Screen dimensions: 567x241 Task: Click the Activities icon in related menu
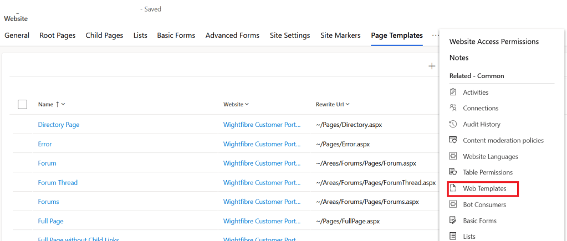point(453,92)
